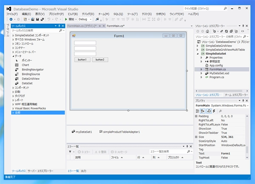This screenshot has height=184, width=255.
Task: Click Properties grid vertical scrollbar thumb
Action: [247, 149]
